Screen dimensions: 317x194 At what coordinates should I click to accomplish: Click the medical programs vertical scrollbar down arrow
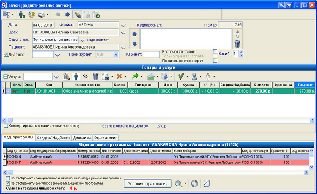point(312,167)
